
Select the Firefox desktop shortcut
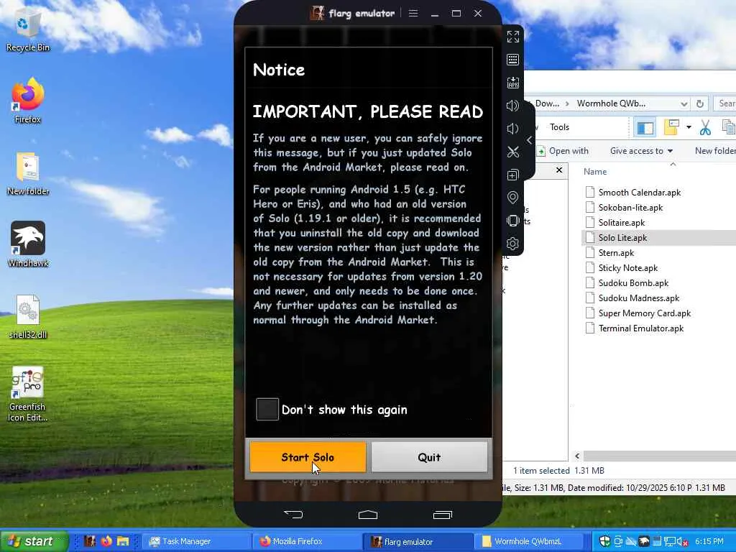[x=28, y=101]
